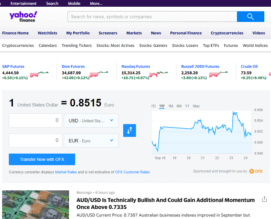
Task: Open Stocks: Most Actives
Action: (x=115, y=45)
